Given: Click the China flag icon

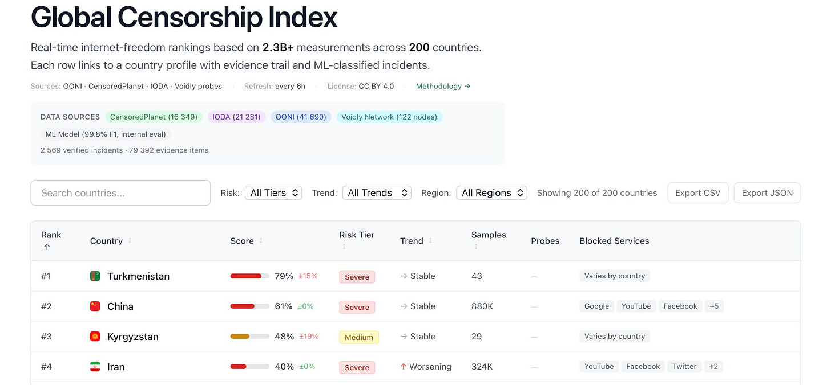Looking at the screenshot, I should [95, 306].
